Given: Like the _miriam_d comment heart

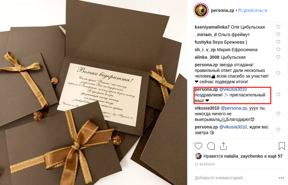Looking at the screenshot, I should pos(278,34).
